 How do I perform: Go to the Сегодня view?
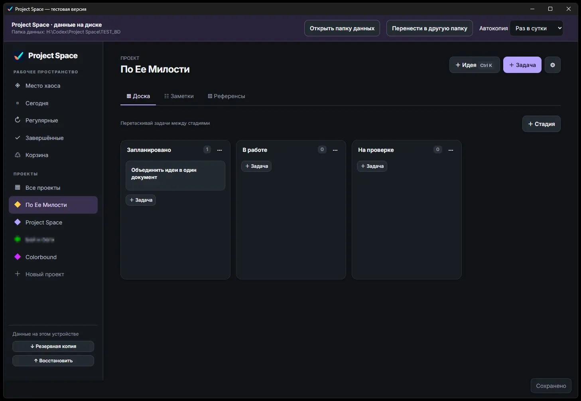[x=53, y=103]
